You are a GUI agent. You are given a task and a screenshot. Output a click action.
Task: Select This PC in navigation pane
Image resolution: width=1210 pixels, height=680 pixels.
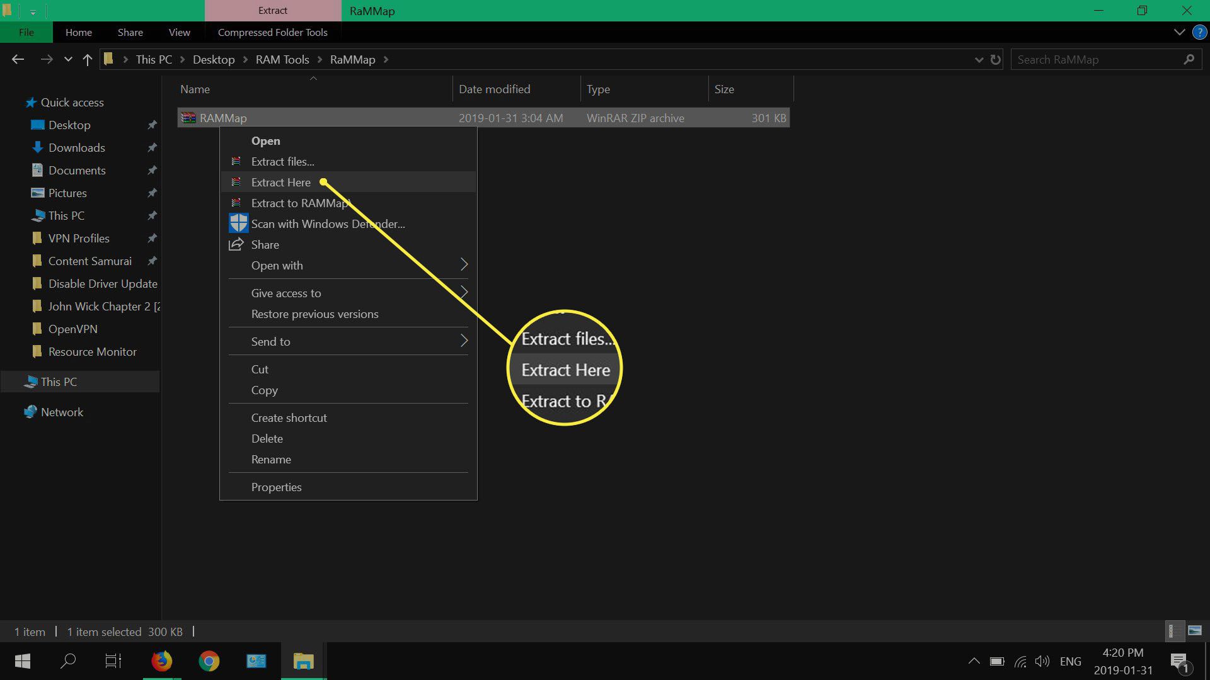[58, 381]
